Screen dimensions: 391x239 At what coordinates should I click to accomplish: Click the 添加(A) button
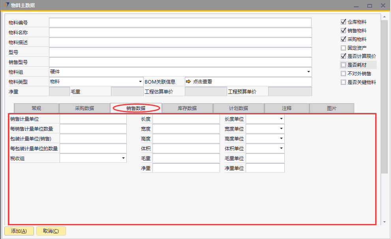point(19,231)
